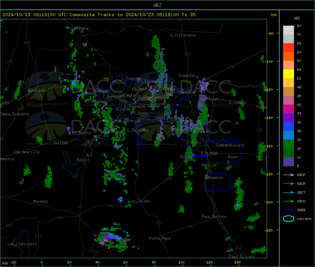The width and height of the screenshot is (315, 267).
Task: Click the dBZ title in top bar
Action: coord(157,5)
